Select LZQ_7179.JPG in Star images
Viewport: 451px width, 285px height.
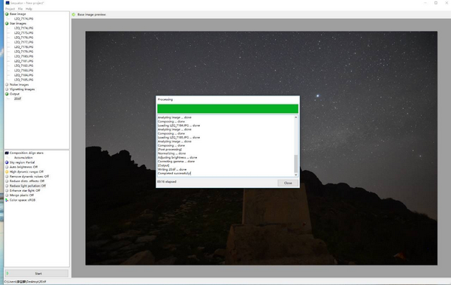pos(23,52)
